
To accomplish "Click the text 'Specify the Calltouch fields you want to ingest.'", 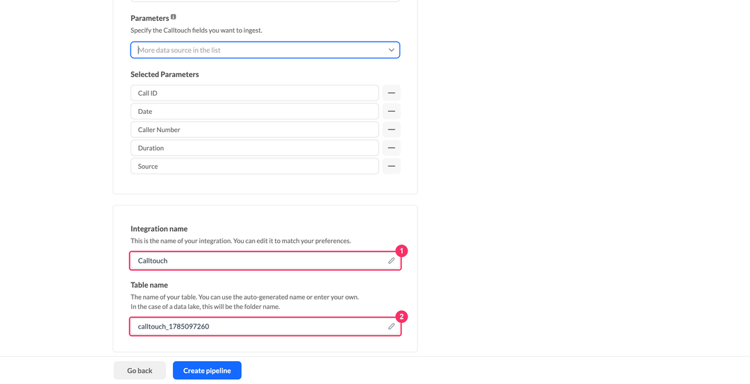I will pyautogui.click(x=197, y=30).
